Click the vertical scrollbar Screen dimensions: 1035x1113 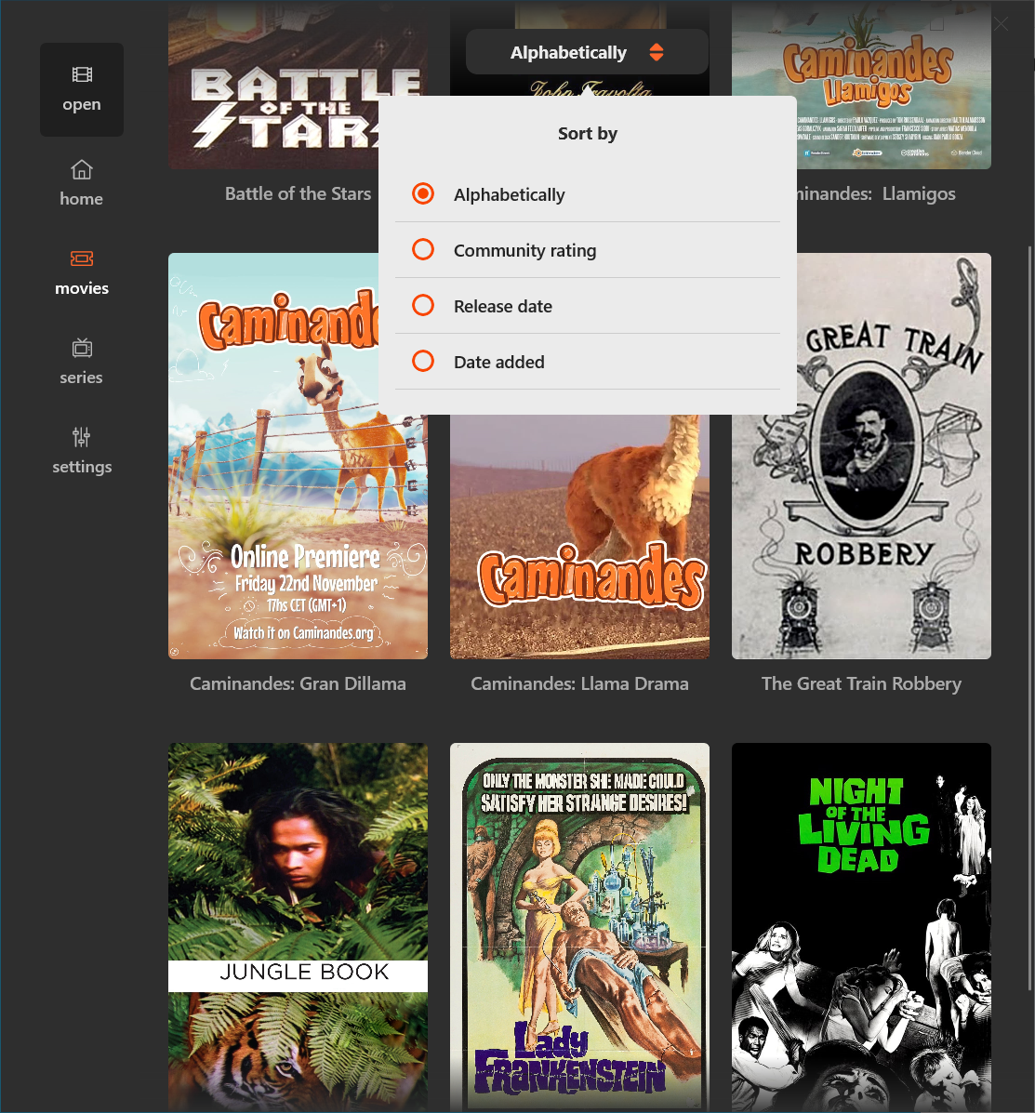1030,617
